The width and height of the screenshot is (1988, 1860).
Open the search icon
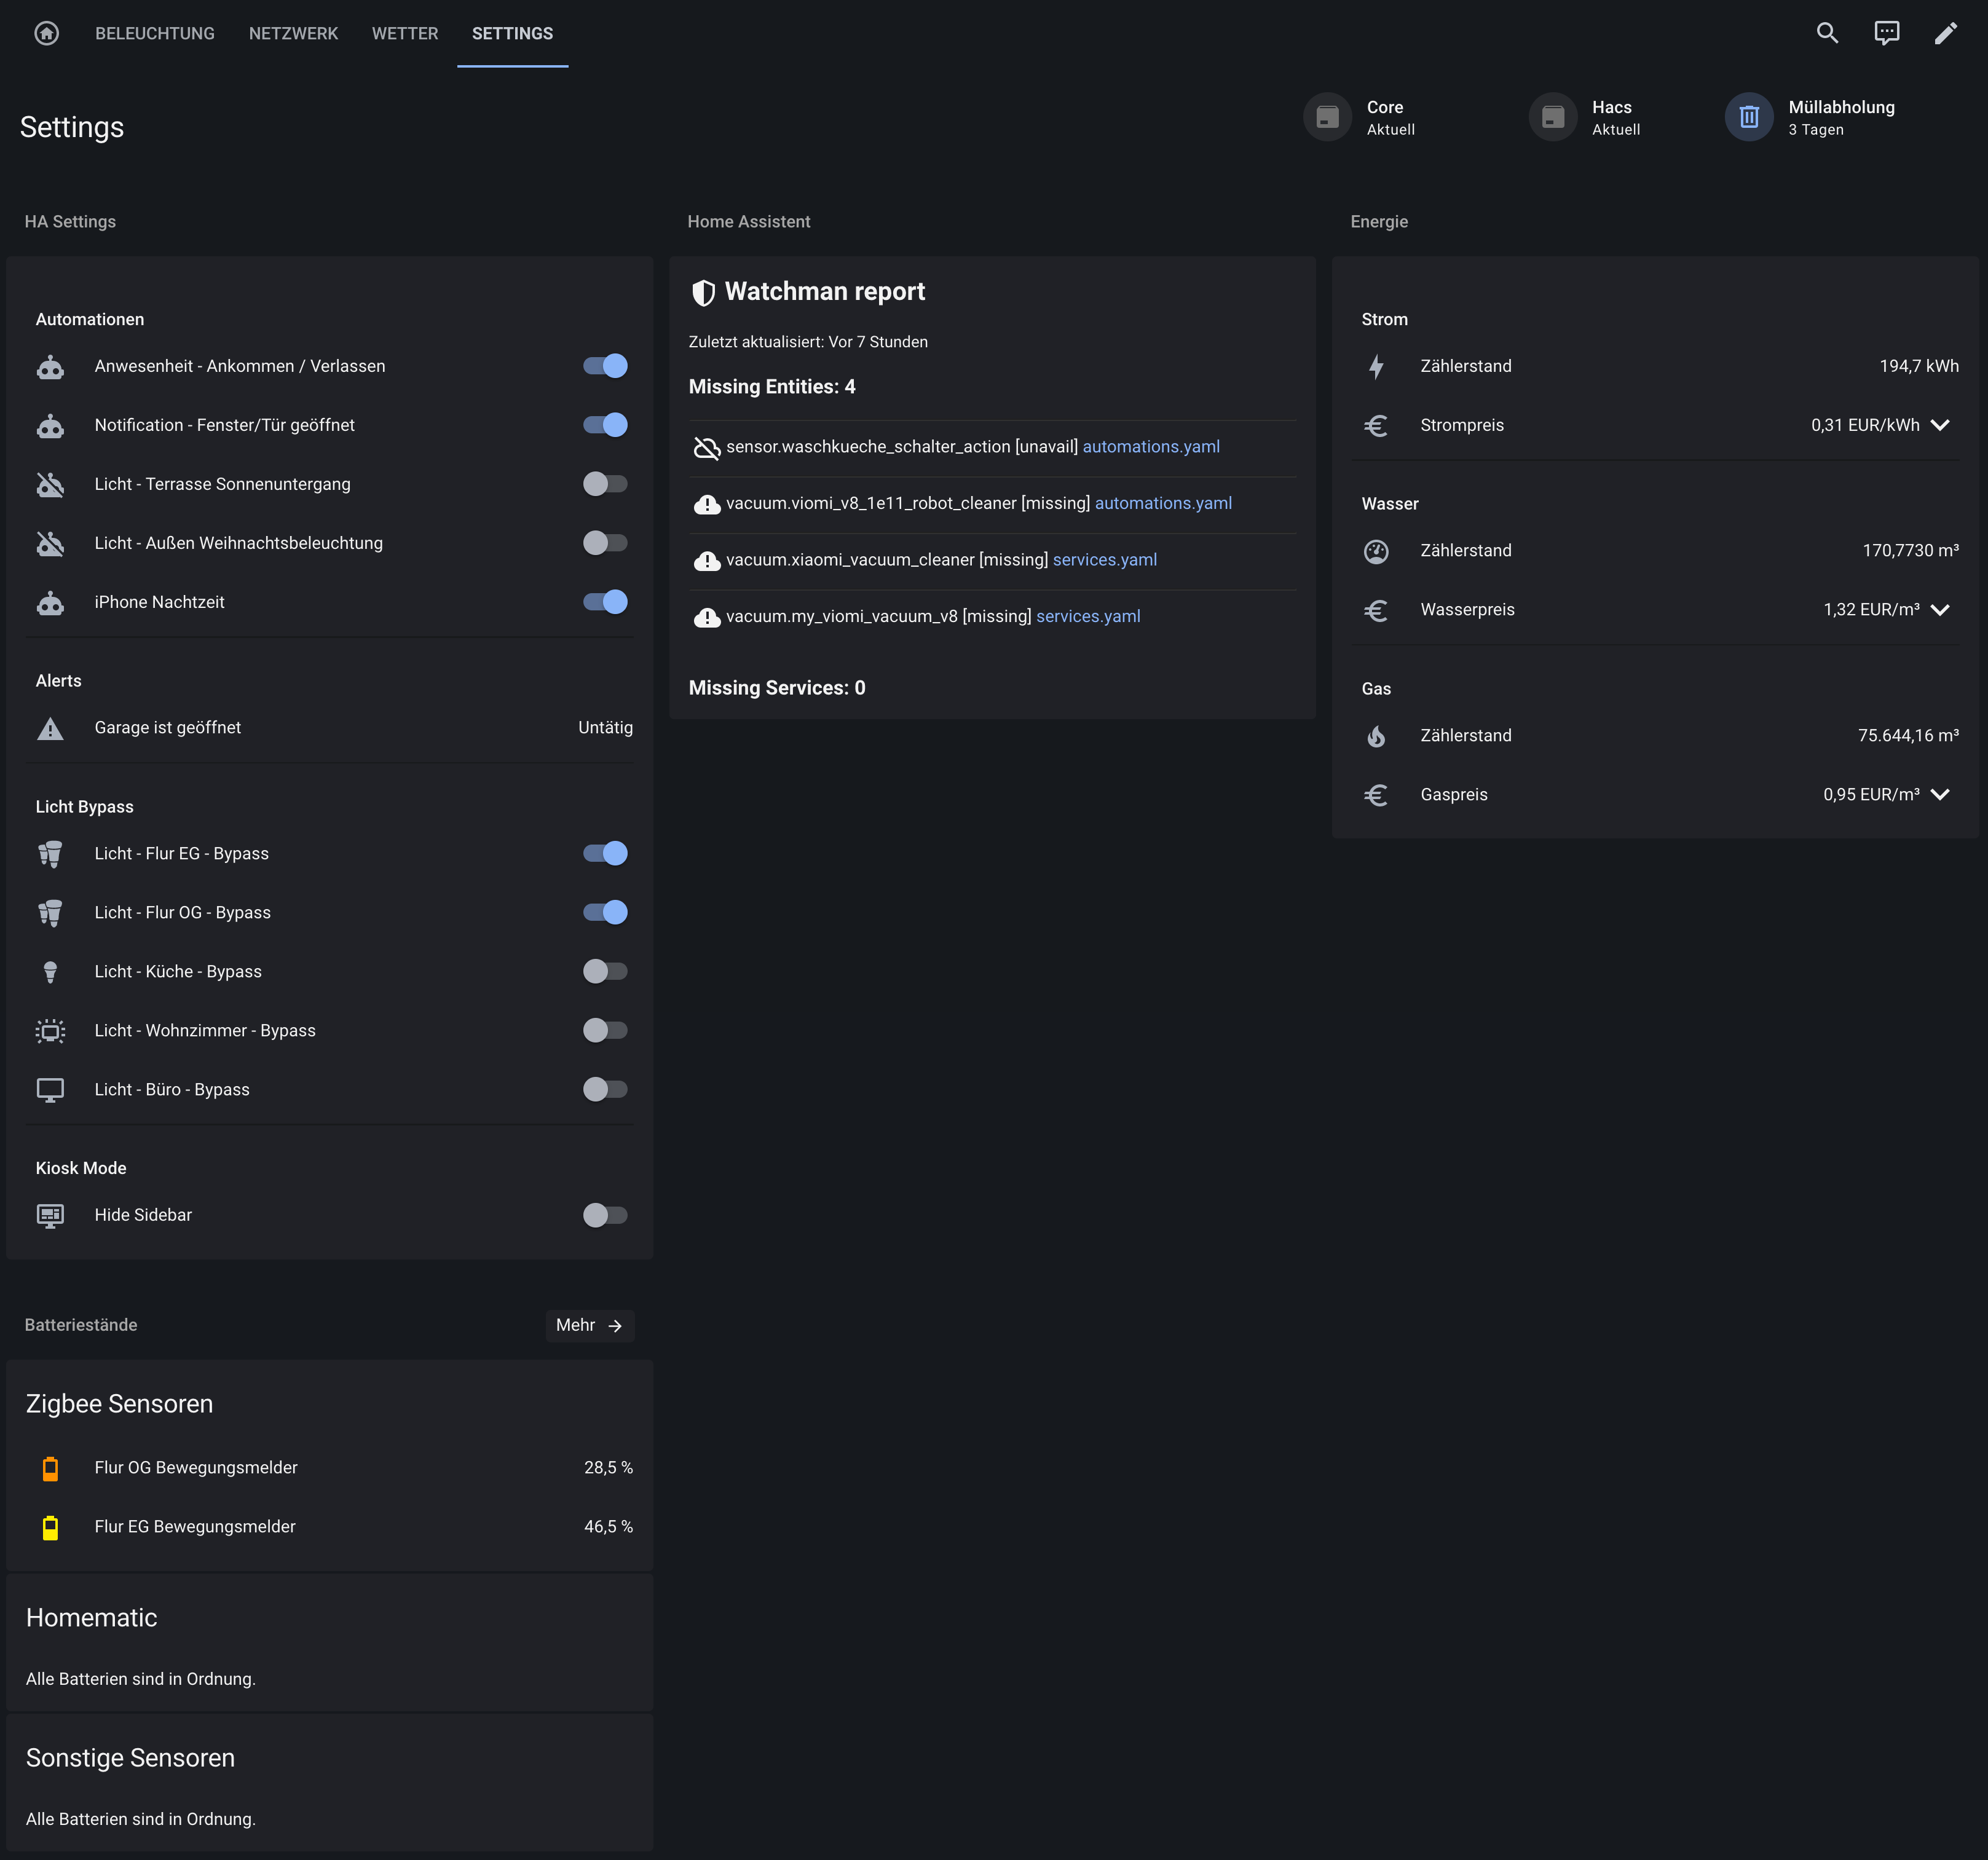[x=1827, y=33]
